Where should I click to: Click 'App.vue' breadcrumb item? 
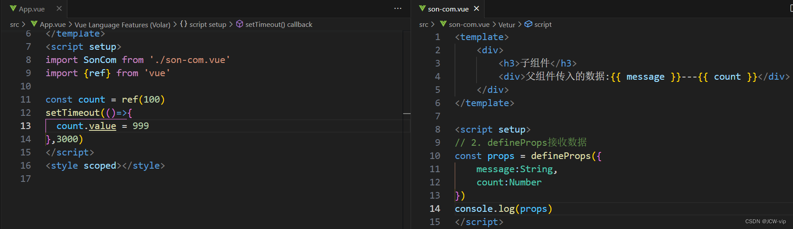[x=53, y=25]
